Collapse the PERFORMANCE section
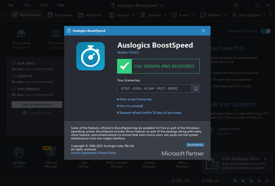This screenshot has width=275, height=186. tap(14, 89)
